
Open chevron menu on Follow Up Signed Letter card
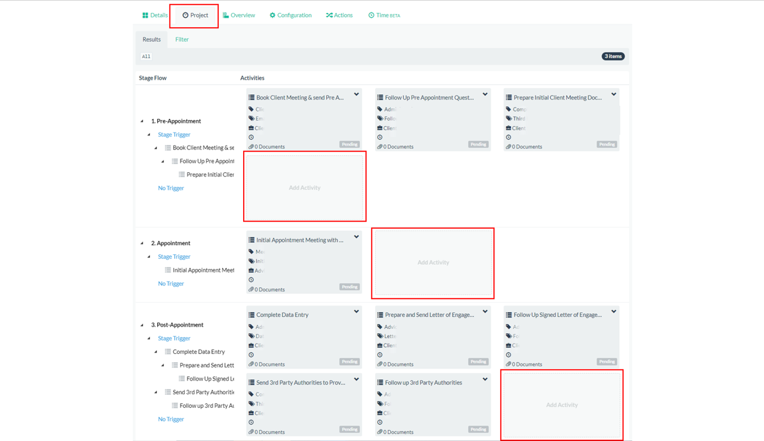[x=614, y=312]
